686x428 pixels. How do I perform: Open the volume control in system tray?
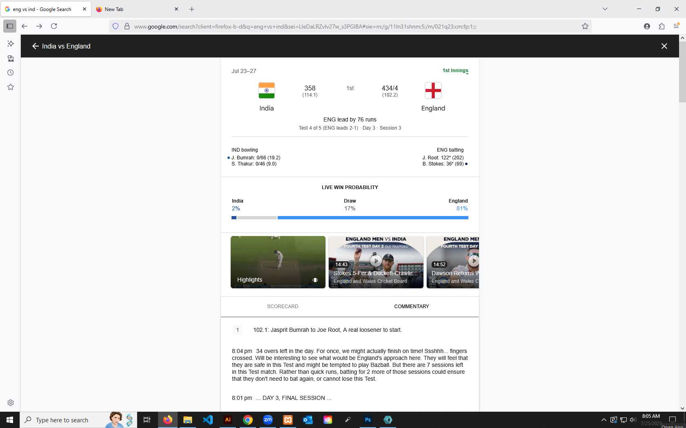click(x=633, y=420)
